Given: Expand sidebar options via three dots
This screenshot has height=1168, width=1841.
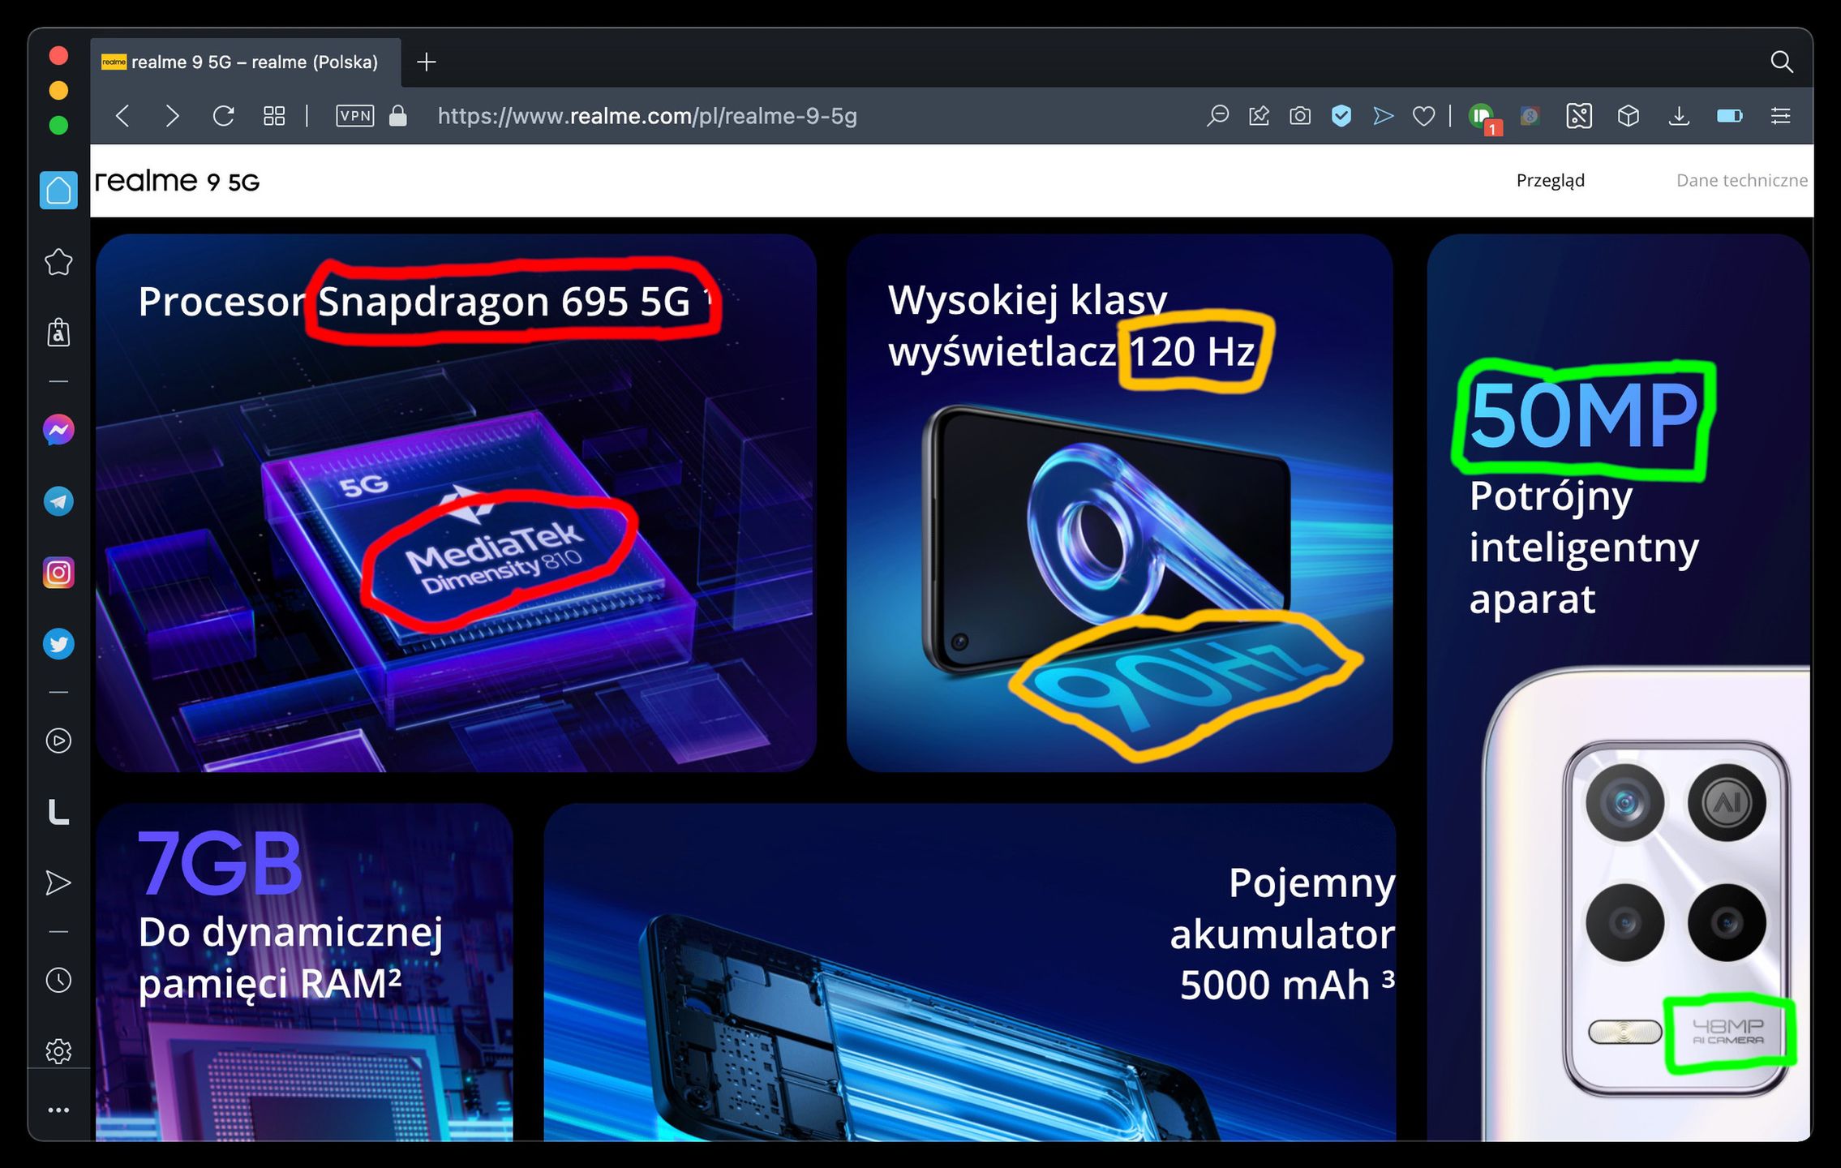Looking at the screenshot, I should coord(58,1110).
